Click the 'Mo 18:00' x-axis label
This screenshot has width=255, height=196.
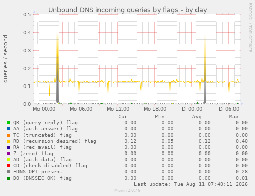click(155, 109)
